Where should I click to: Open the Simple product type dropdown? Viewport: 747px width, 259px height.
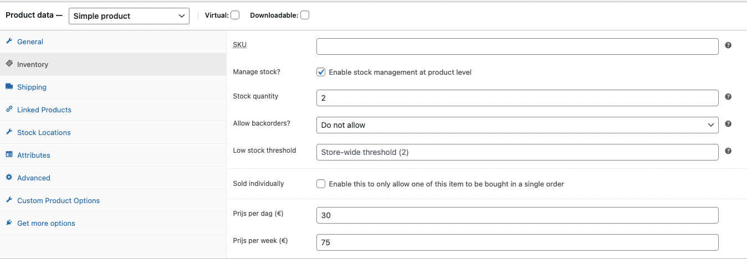[129, 16]
